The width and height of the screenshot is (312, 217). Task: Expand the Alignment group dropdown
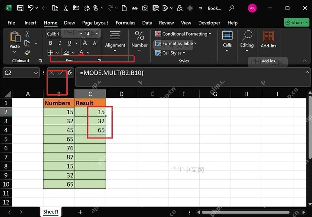point(115,51)
